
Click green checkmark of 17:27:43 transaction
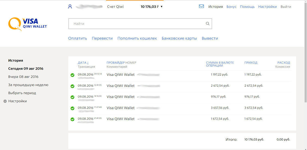tap(72, 108)
